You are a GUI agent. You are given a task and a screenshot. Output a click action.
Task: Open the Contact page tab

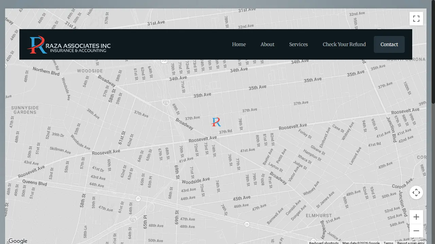pyautogui.click(x=389, y=44)
